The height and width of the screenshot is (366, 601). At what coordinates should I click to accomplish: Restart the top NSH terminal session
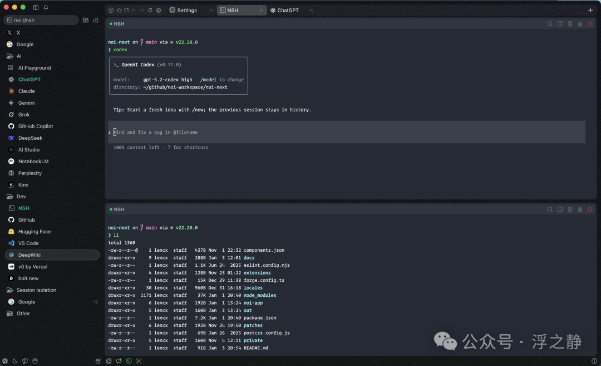590,24
